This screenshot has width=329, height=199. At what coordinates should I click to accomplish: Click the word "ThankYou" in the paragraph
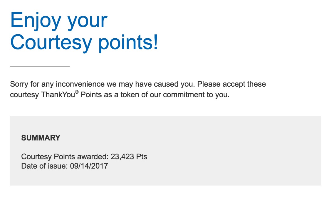58,95
